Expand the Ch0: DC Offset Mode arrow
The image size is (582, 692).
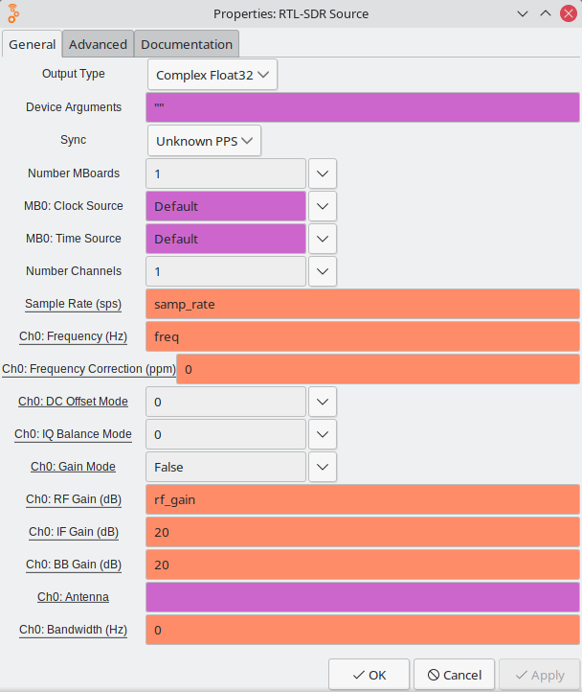point(324,402)
